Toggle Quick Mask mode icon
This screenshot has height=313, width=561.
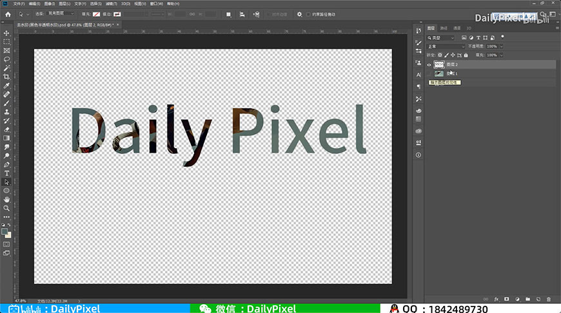pos(6,244)
